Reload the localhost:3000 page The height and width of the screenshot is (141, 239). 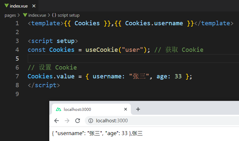[x=78, y=121]
